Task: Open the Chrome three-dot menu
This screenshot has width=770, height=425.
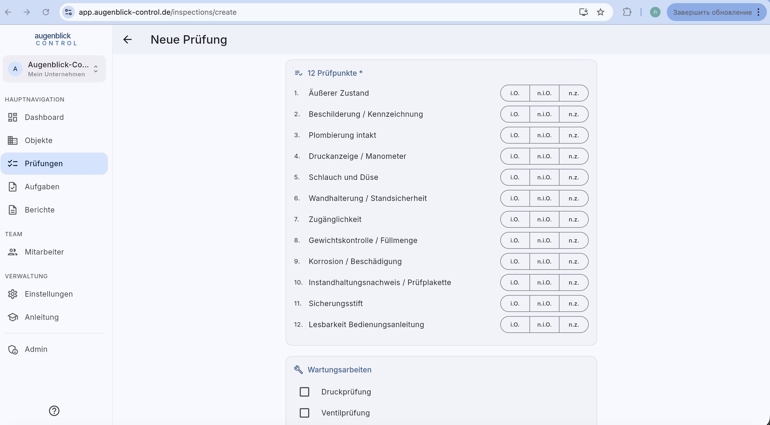Action: 758,12
